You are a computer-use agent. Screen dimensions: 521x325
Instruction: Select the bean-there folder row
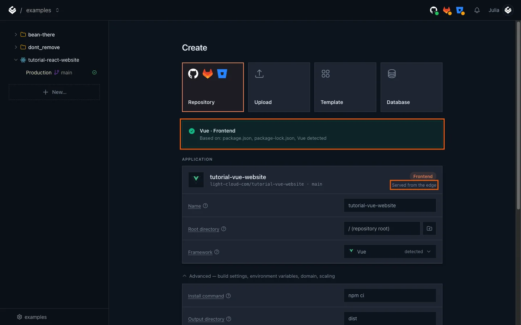click(x=54, y=35)
